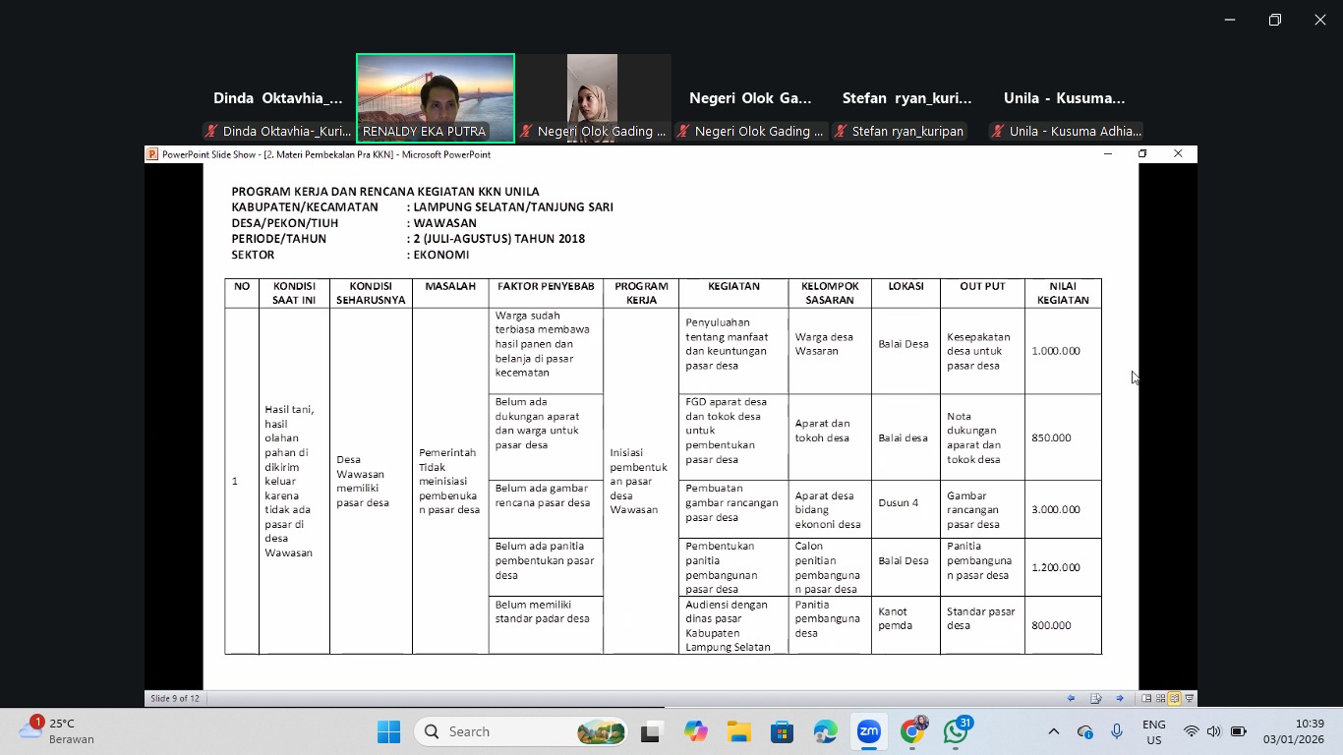Toggle microphone icon in the system tray
Viewport: 1343px width, 755px height.
tap(1117, 731)
